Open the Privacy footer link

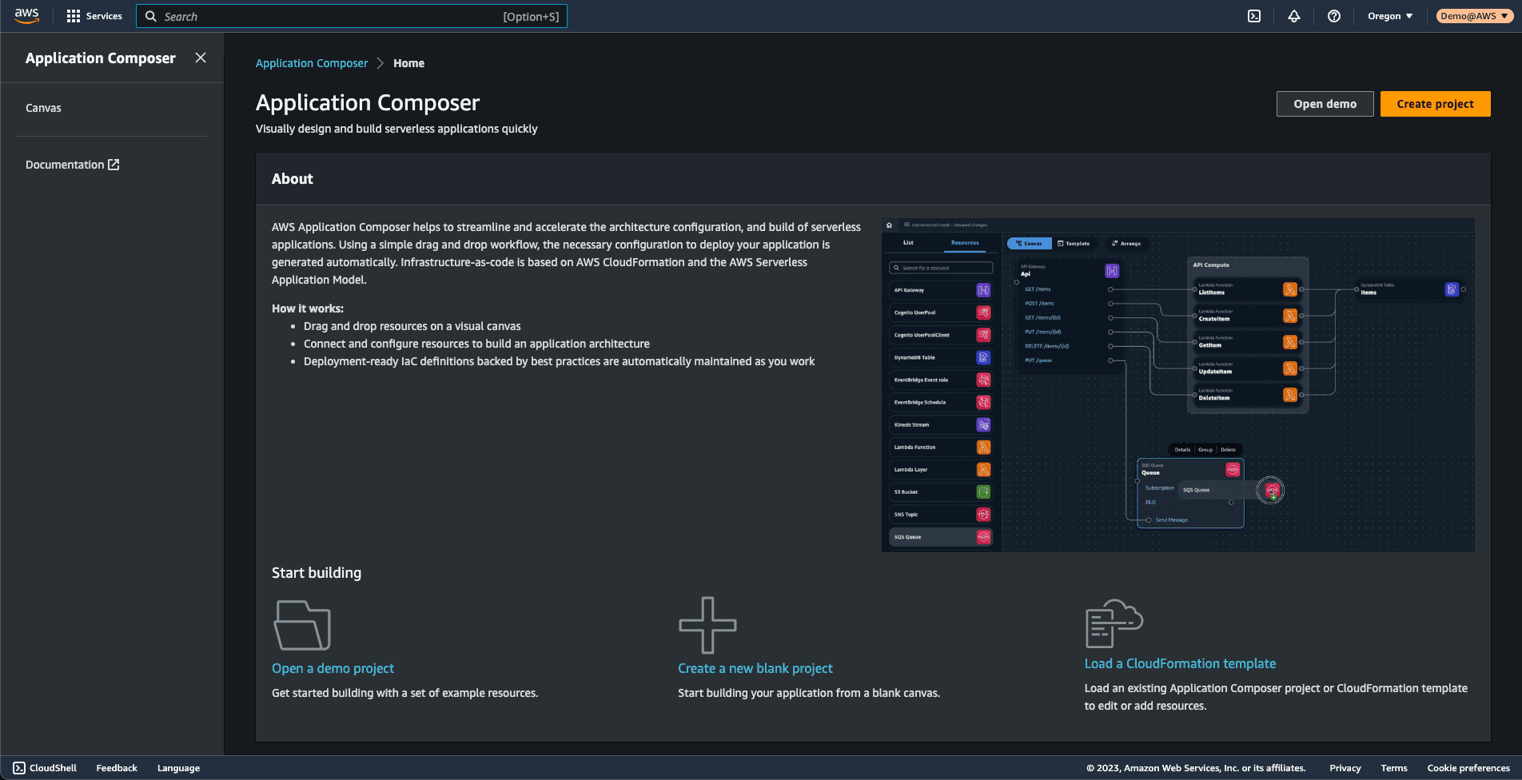coord(1345,768)
